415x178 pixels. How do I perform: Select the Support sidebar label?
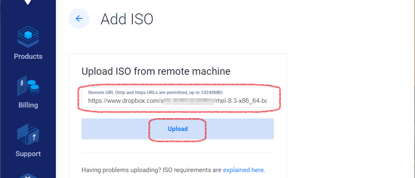coord(28,154)
